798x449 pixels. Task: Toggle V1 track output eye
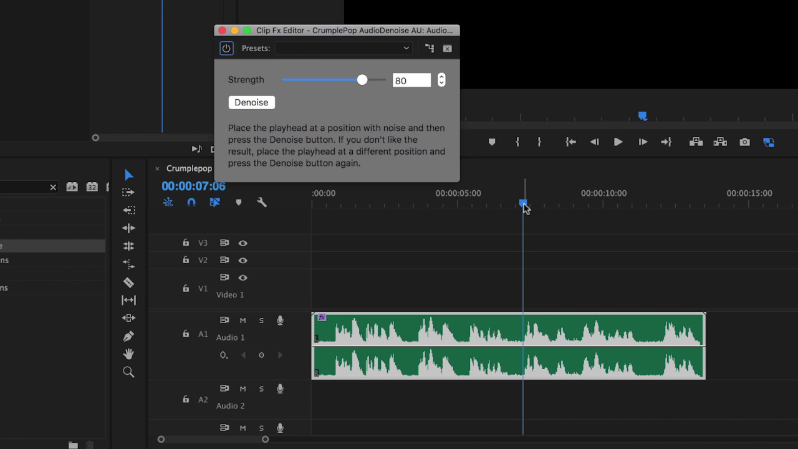(x=243, y=278)
